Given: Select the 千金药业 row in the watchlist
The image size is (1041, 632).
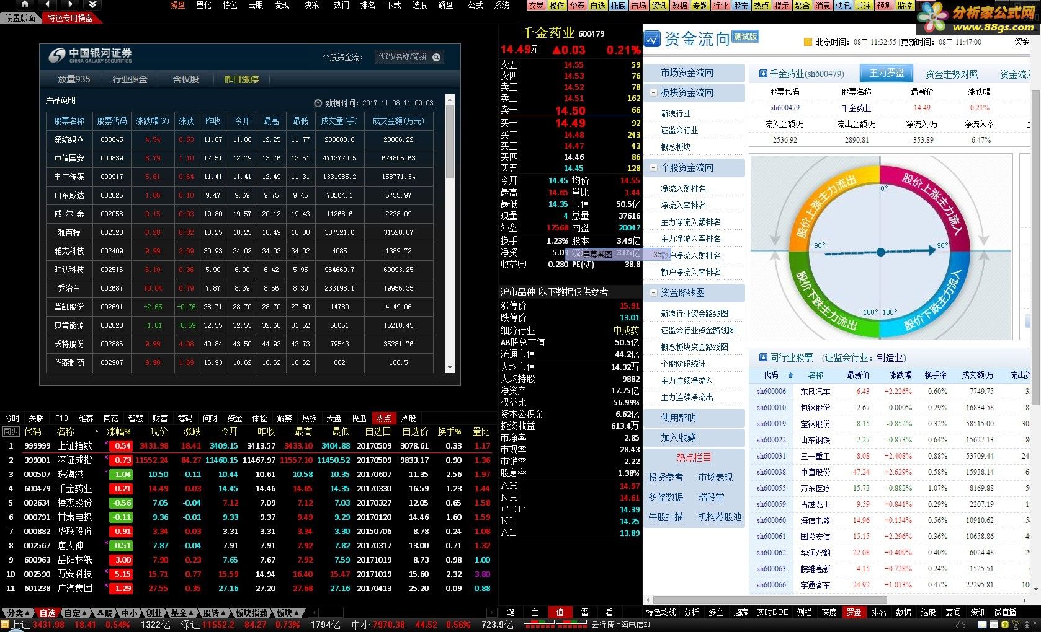Looking at the screenshot, I should [248, 489].
